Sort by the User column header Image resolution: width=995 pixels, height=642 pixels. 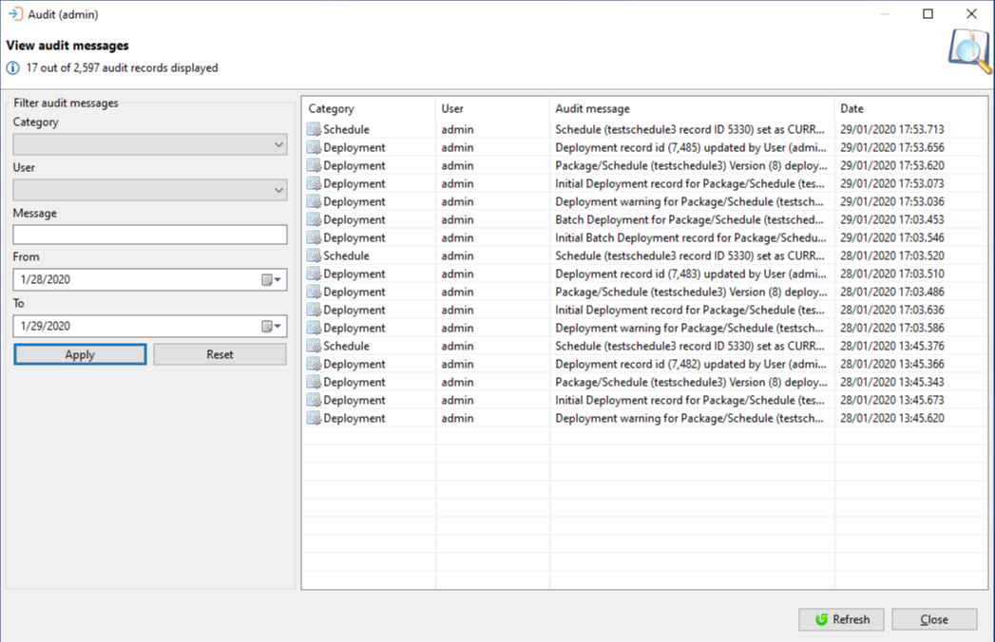click(x=492, y=108)
